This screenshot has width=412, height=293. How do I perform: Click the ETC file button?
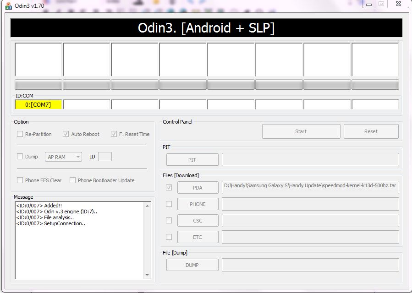[198, 237]
